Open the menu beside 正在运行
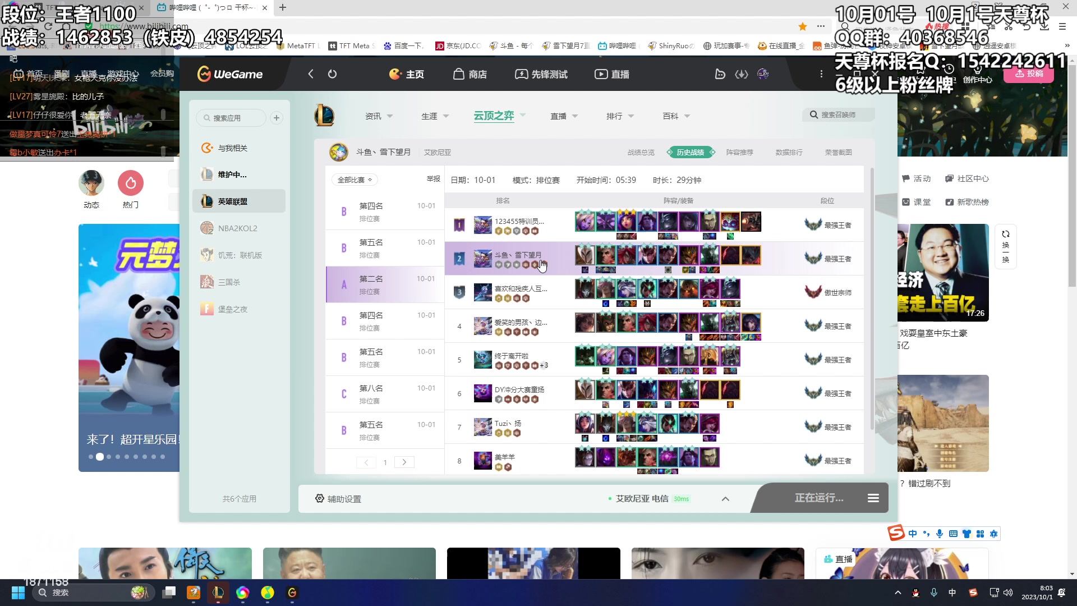1077x606 pixels. pyautogui.click(x=873, y=498)
